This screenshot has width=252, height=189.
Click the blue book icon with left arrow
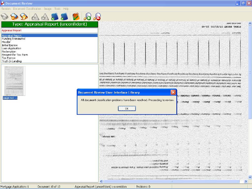coord(55,16)
